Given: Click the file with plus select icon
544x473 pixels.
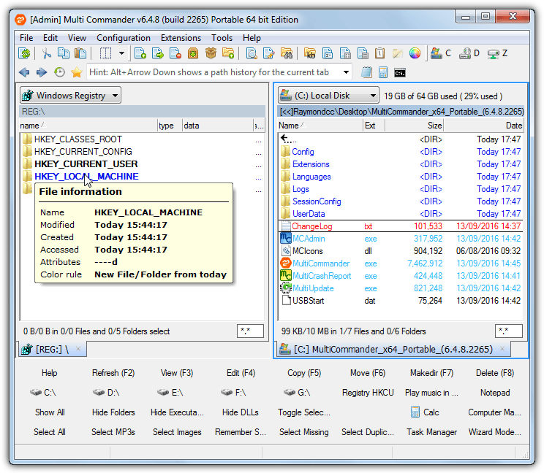Looking at the screenshot, I should pos(345,54).
